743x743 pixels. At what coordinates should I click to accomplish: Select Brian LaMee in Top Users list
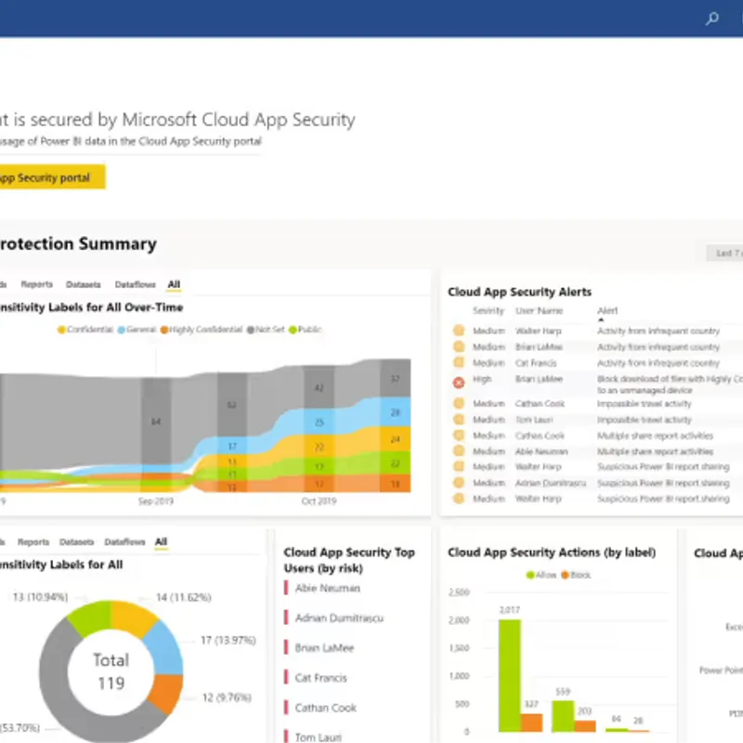(324, 647)
